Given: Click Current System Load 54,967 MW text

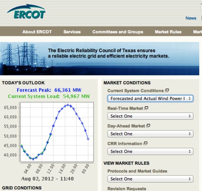Looking at the screenshot, I should click(49, 96).
